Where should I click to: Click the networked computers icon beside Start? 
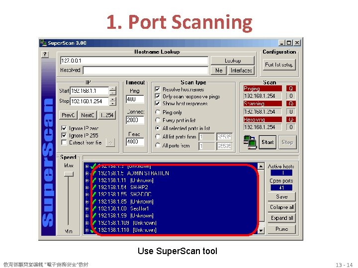tap(250, 142)
